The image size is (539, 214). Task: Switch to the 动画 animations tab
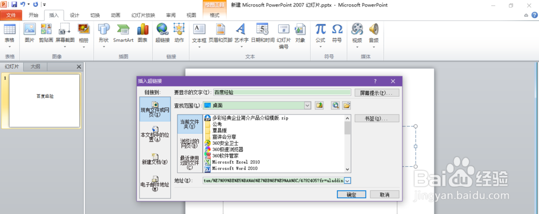pyautogui.click(x=116, y=15)
